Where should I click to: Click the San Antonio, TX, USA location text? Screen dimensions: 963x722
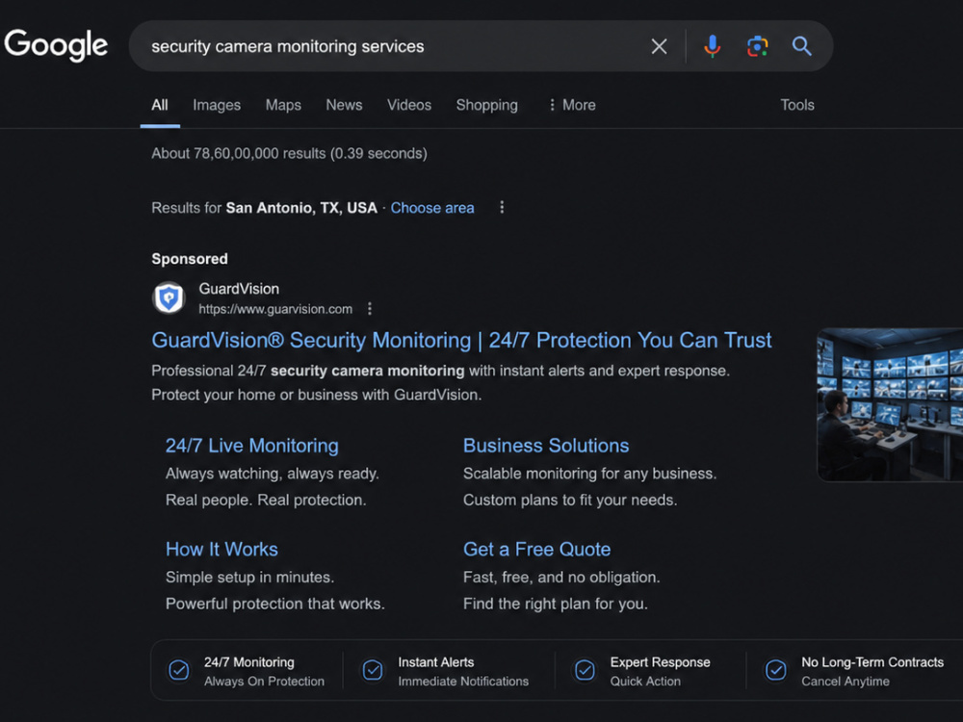(x=301, y=208)
